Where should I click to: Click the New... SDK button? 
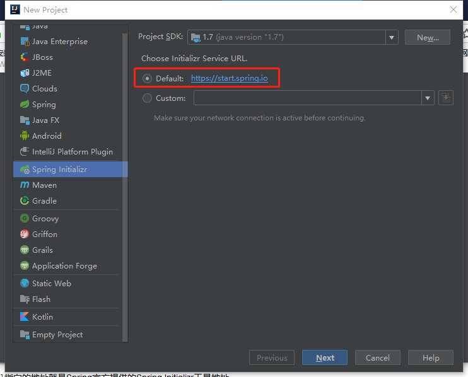(x=428, y=37)
